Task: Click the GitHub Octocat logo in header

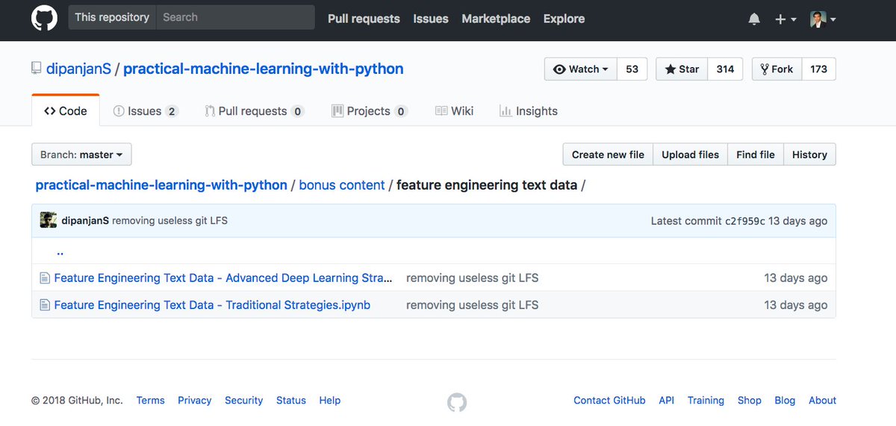Action: click(x=44, y=18)
